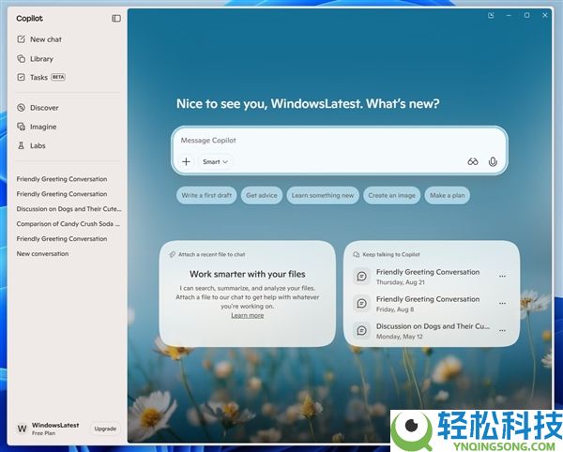
Task: Open more options for Aug 8 conversation
Action: pyautogui.click(x=502, y=303)
